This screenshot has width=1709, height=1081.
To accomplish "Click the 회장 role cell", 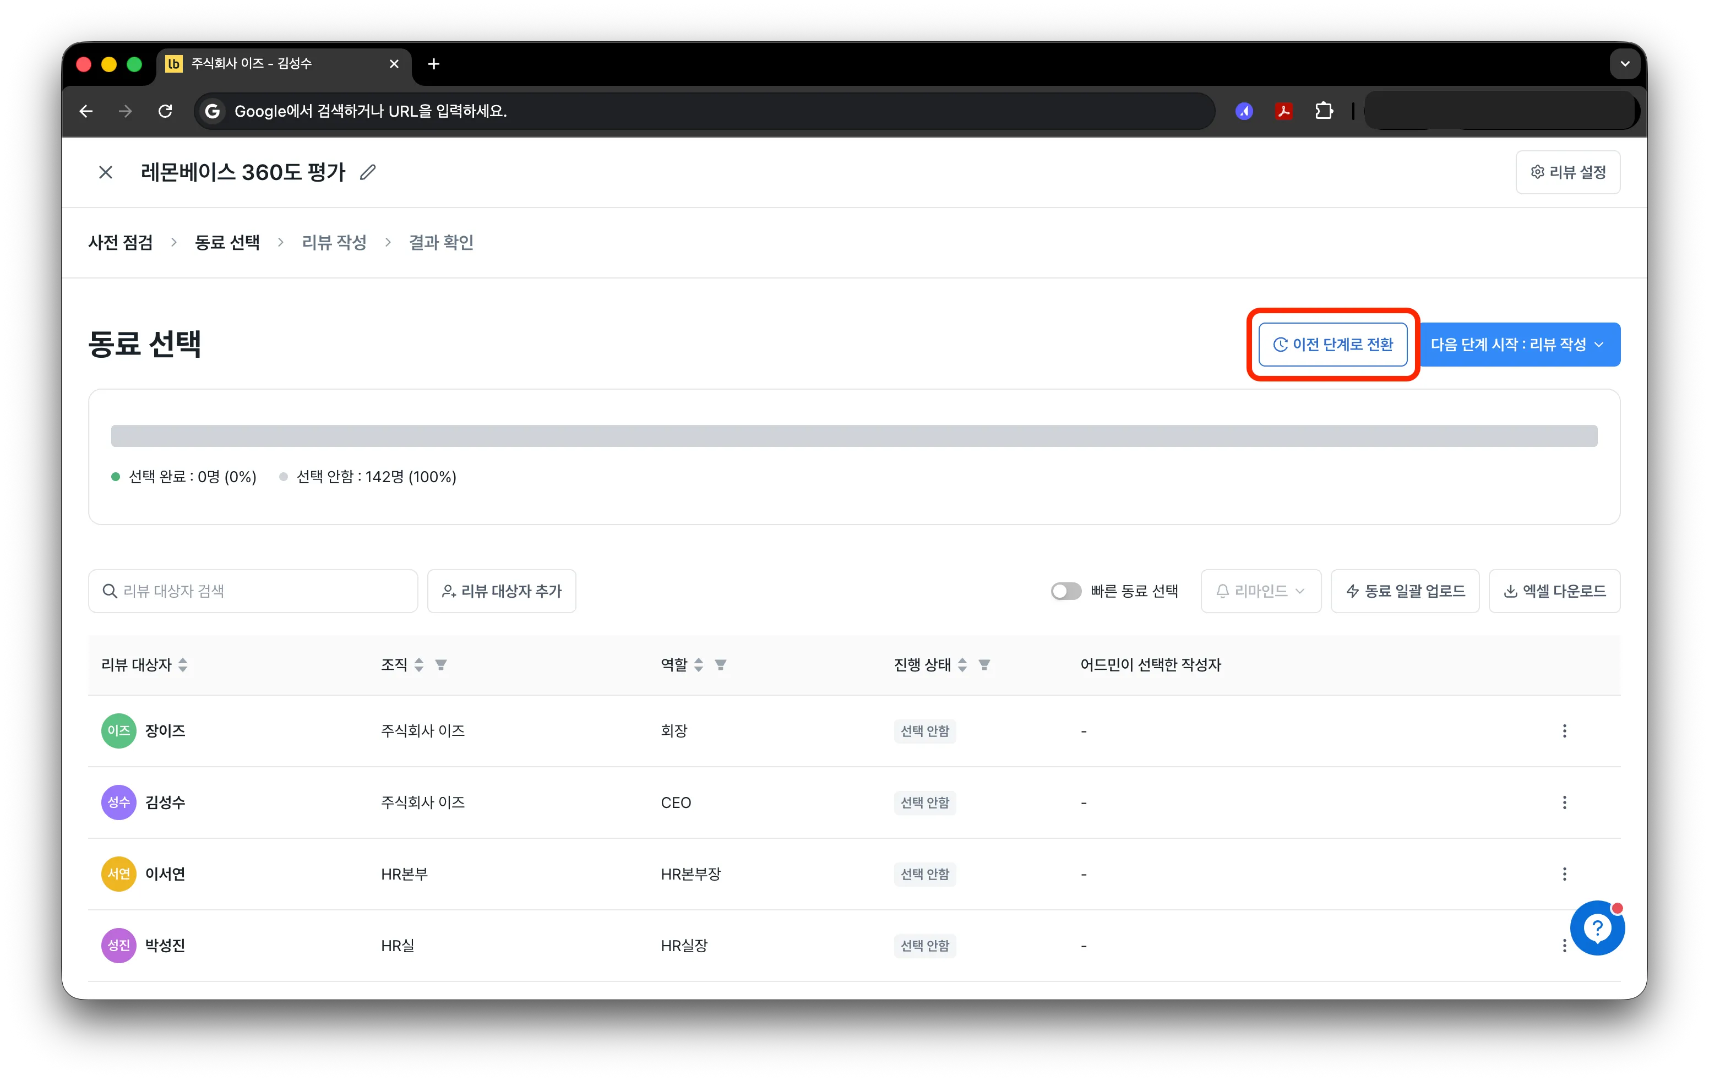I will [x=674, y=731].
